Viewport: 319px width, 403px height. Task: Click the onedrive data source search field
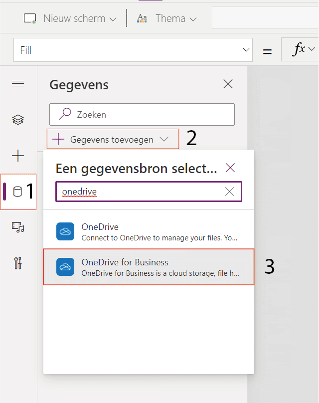(x=149, y=192)
